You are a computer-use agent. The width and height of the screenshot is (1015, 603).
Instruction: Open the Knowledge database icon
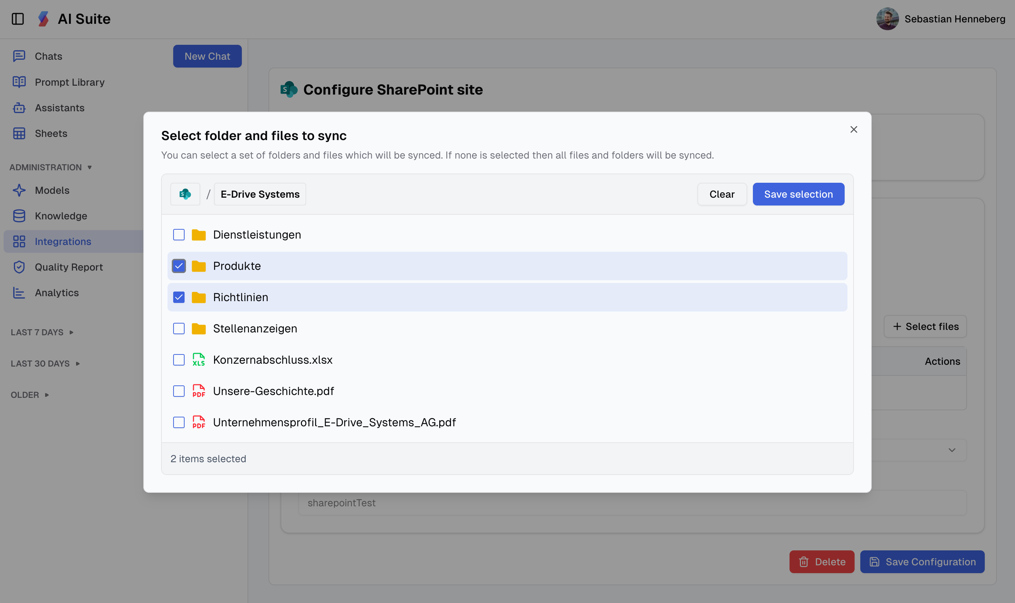tap(19, 216)
